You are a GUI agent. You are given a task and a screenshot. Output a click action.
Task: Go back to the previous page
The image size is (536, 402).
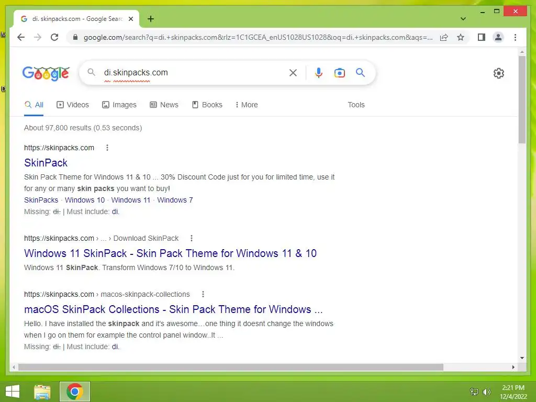point(21,37)
